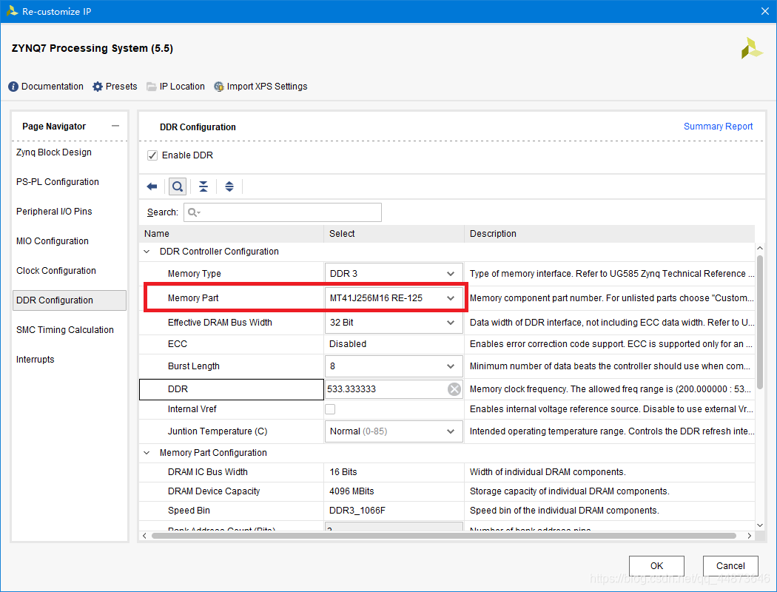This screenshot has height=592, width=777.
Task: Click the Description column header
Action: pyautogui.click(x=610, y=234)
